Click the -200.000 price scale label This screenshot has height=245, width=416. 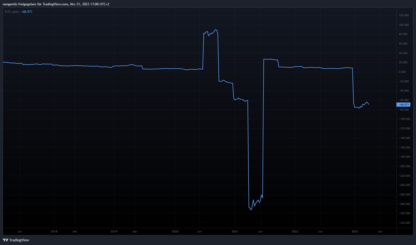click(x=403, y=166)
